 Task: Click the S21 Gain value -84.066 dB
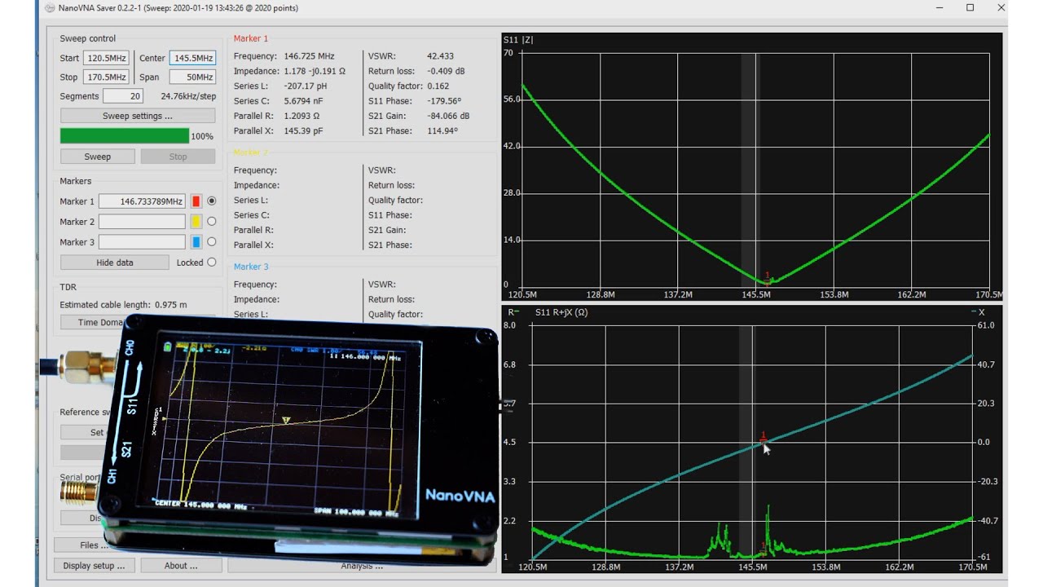449,116
